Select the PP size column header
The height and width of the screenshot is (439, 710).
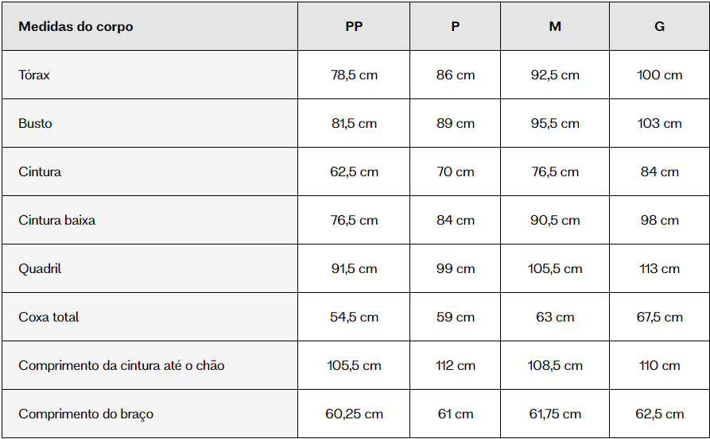coord(354,26)
